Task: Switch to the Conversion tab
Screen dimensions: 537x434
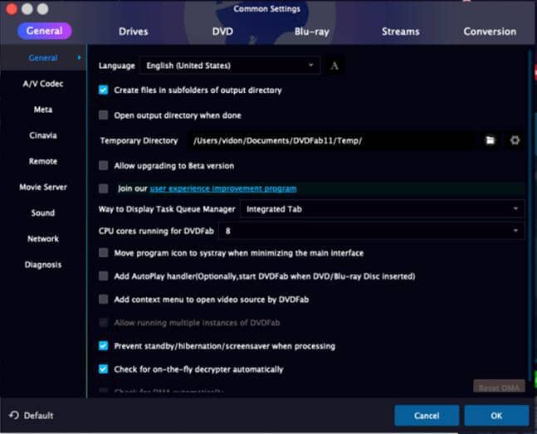Action: (x=490, y=32)
